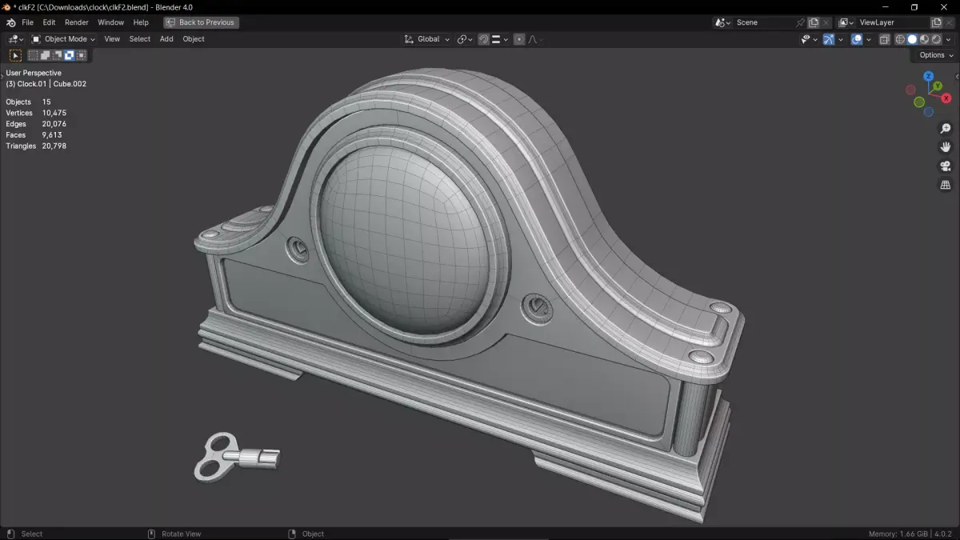Open the Global transform orientation dropdown

click(427, 39)
